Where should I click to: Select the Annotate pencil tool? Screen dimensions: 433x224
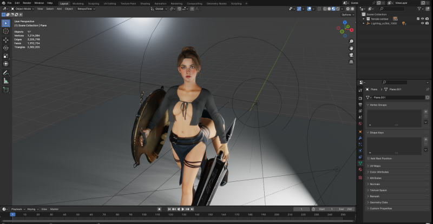pyautogui.click(x=6, y=73)
